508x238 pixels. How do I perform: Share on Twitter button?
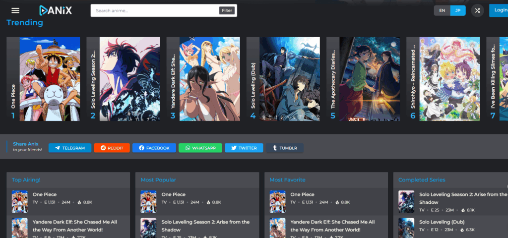(x=244, y=148)
